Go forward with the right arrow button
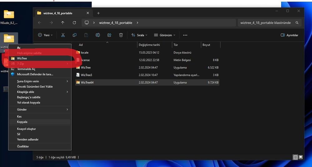 (x=51, y=23)
